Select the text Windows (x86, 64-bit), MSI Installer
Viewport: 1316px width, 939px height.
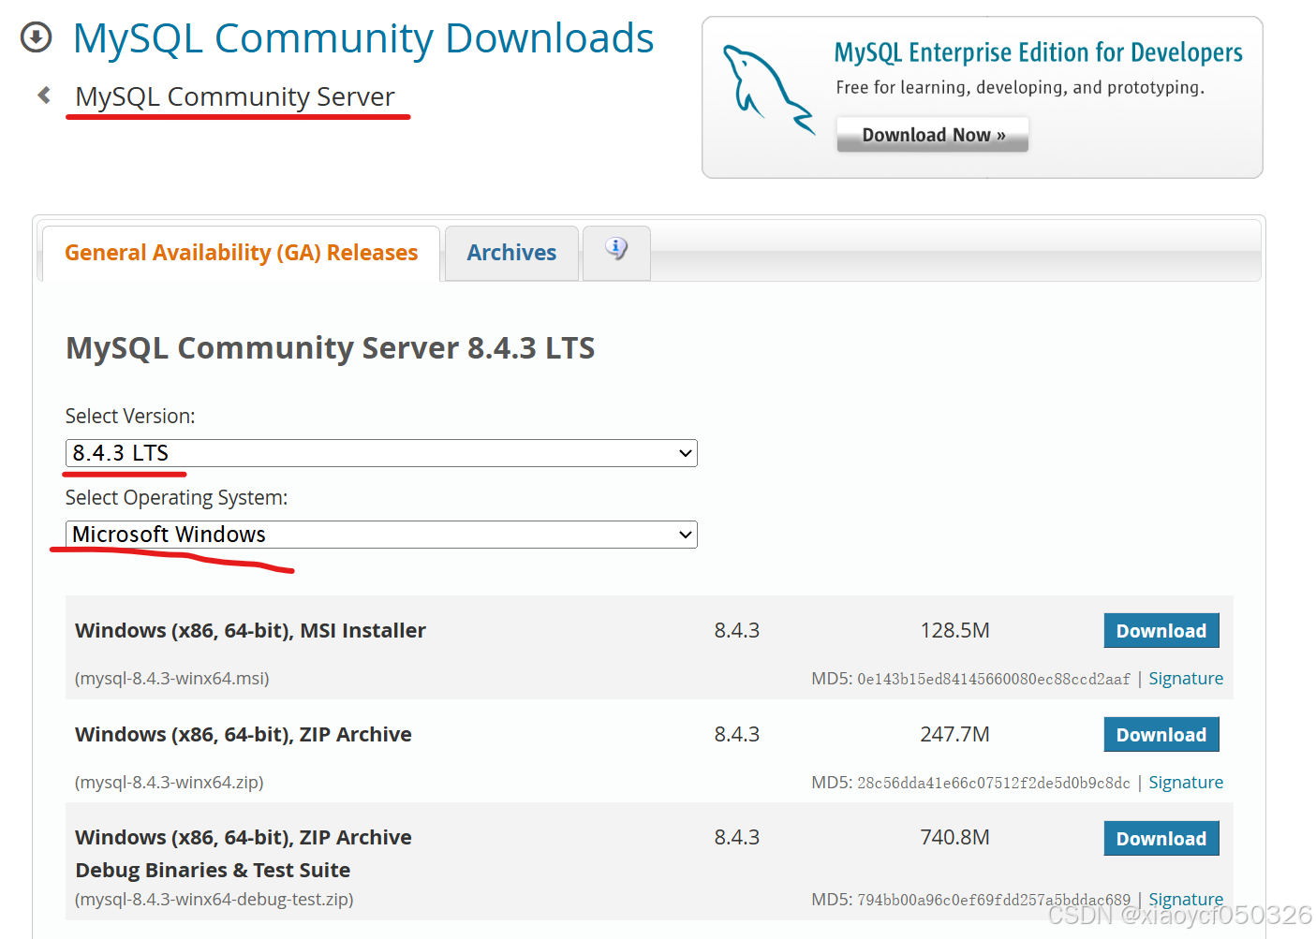pos(250,631)
